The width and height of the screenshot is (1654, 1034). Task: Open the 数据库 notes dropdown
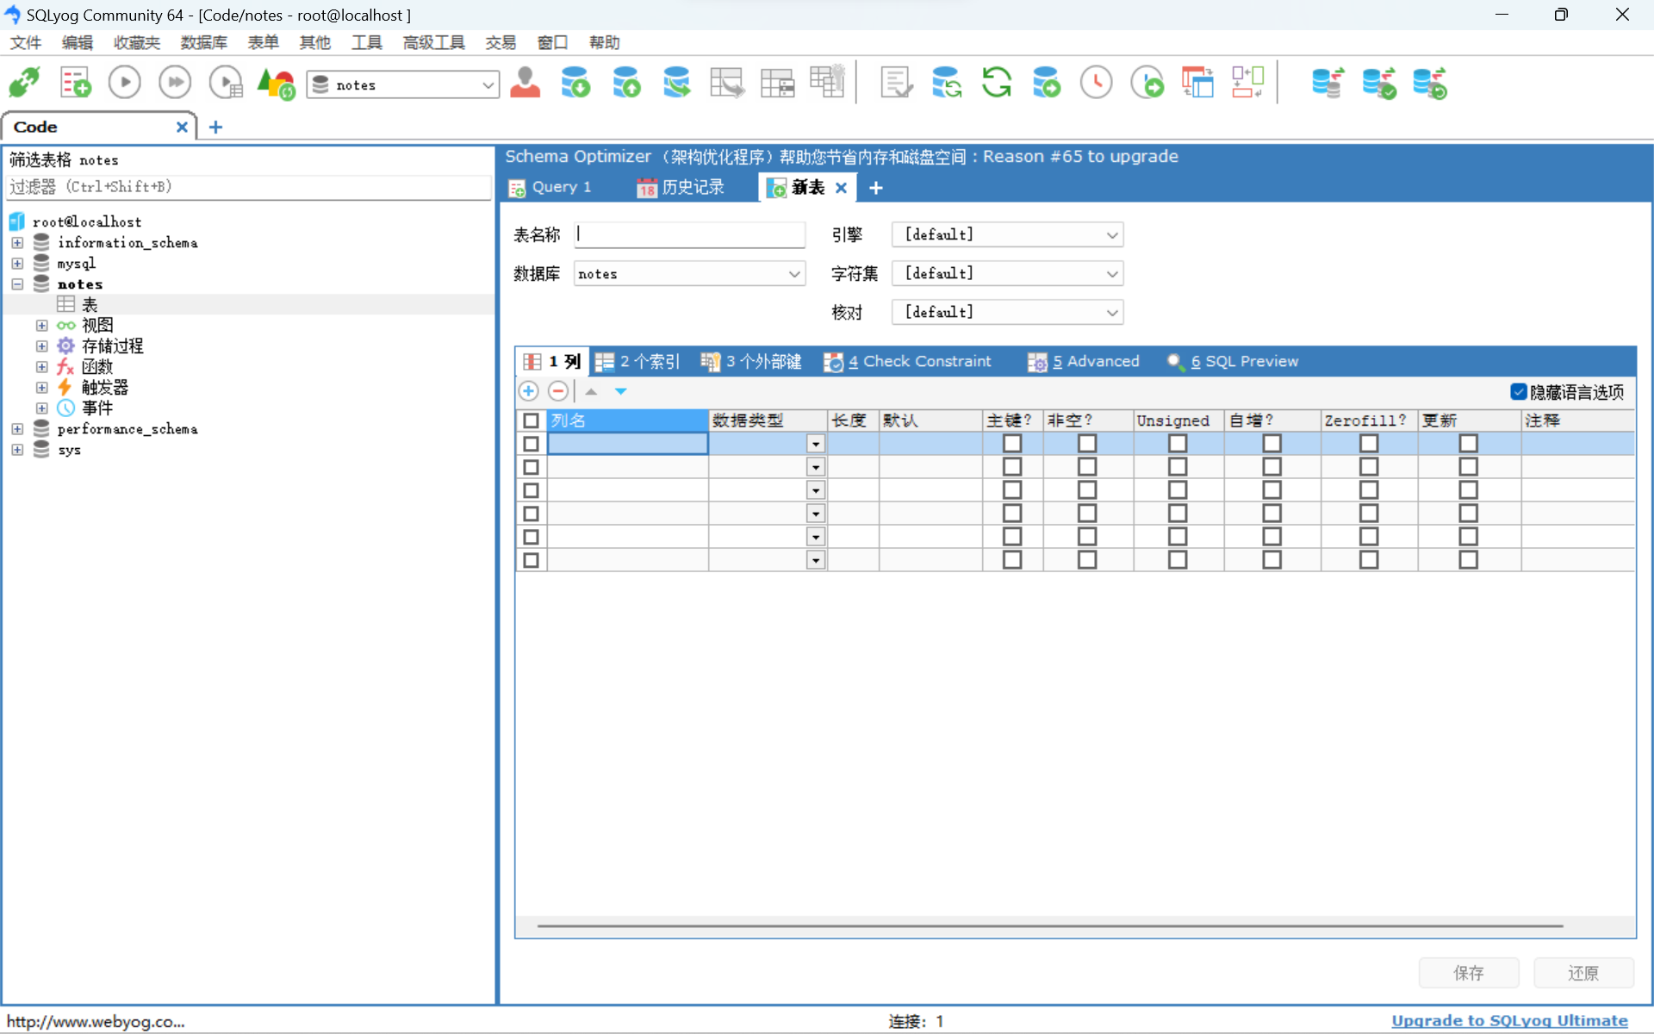click(x=689, y=273)
